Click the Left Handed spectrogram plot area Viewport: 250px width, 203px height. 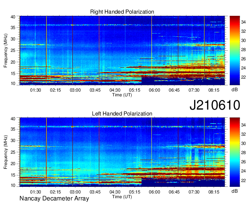(122, 152)
